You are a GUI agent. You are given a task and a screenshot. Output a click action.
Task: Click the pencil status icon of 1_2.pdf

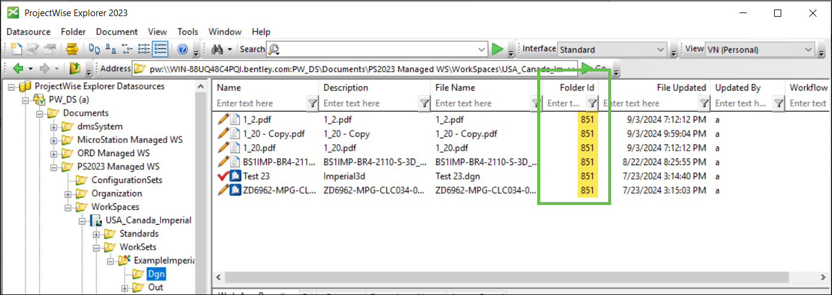pos(223,119)
